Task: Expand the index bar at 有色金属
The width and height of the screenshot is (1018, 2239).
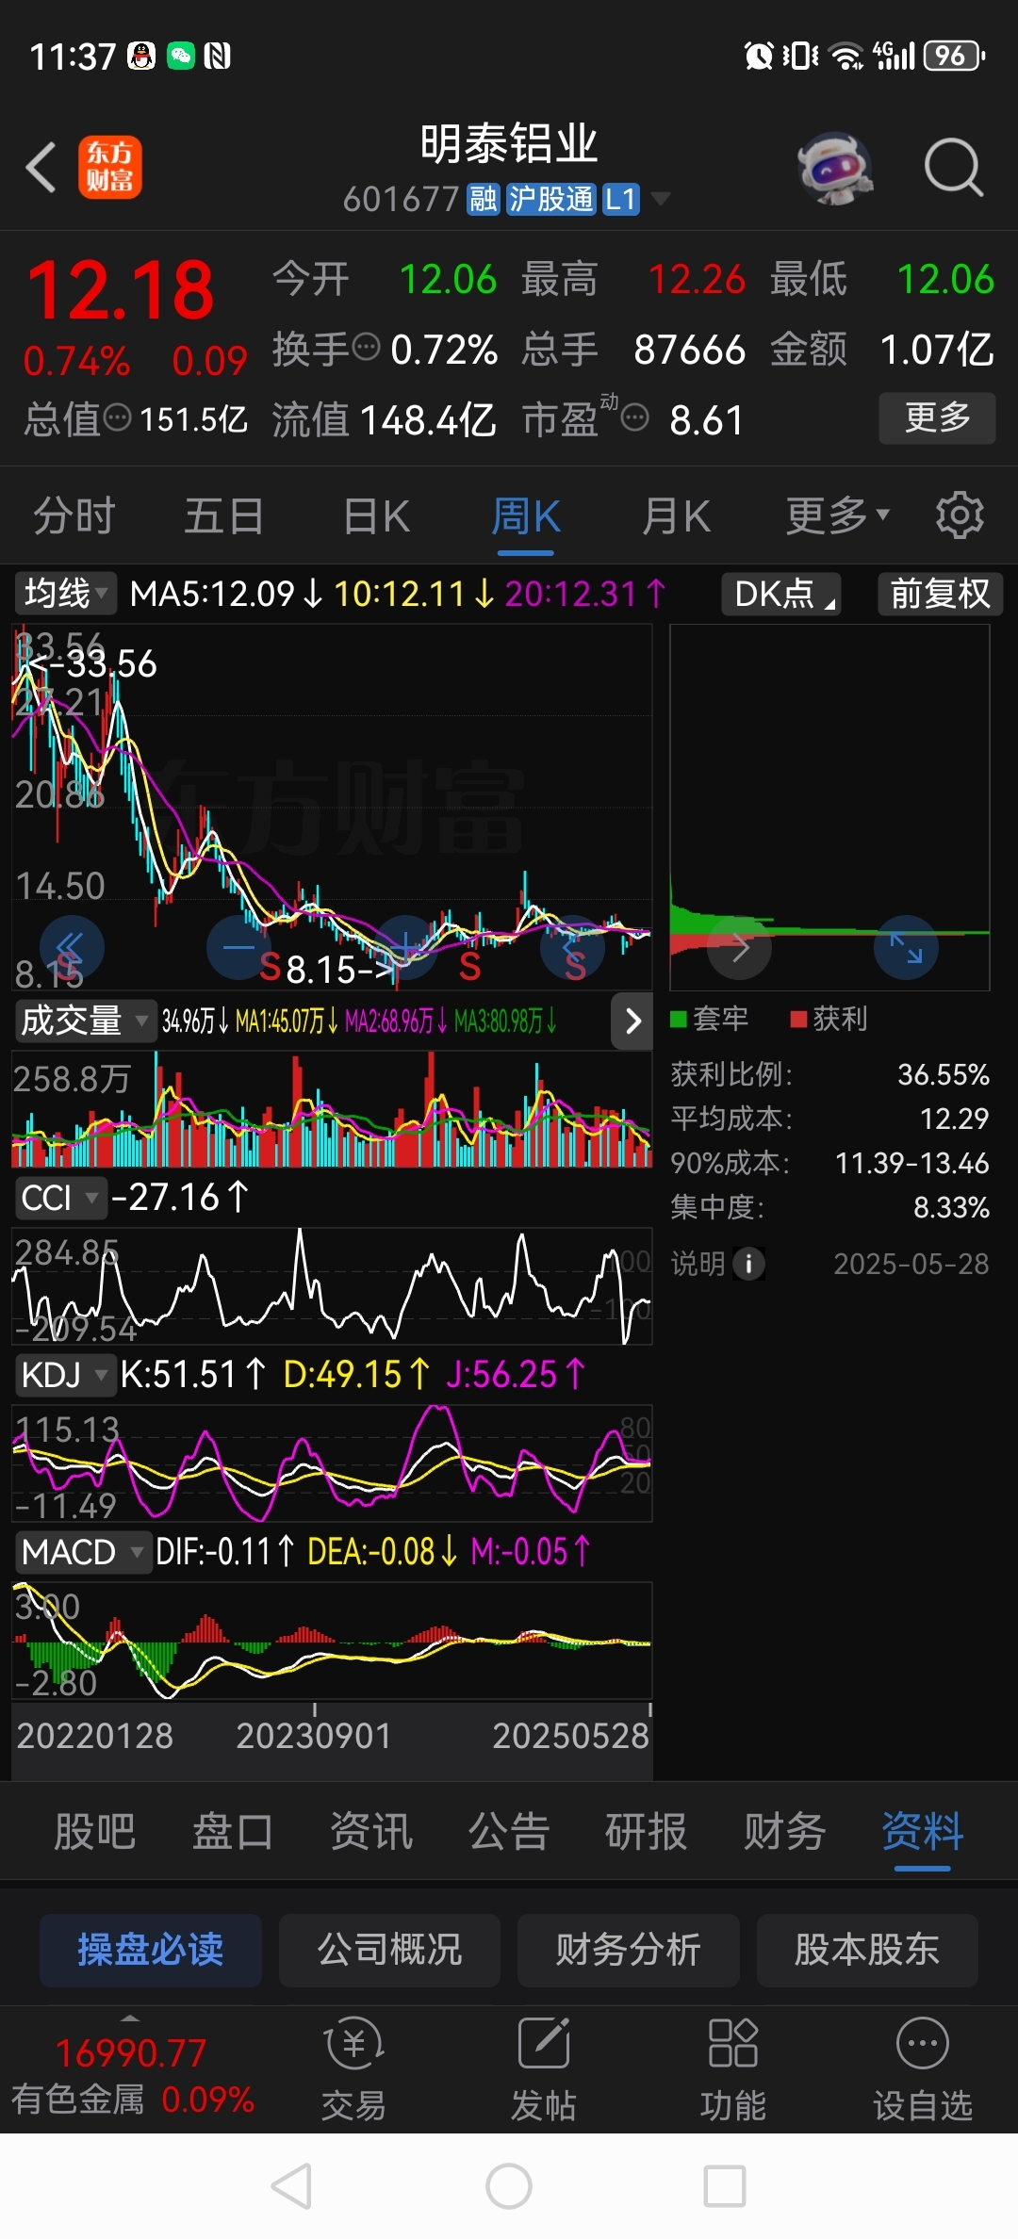Action: (x=130, y=2018)
